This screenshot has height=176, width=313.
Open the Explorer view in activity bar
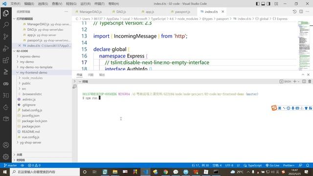6,13
